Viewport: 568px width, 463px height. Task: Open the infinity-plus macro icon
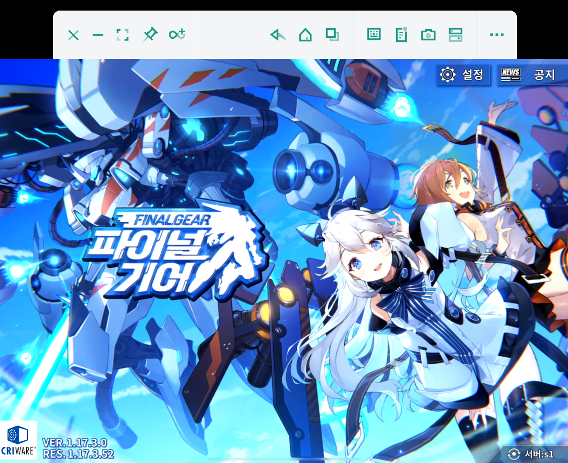click(177, 34)
